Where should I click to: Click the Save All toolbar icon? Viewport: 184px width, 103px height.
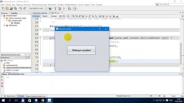click(x=15, y=8)
